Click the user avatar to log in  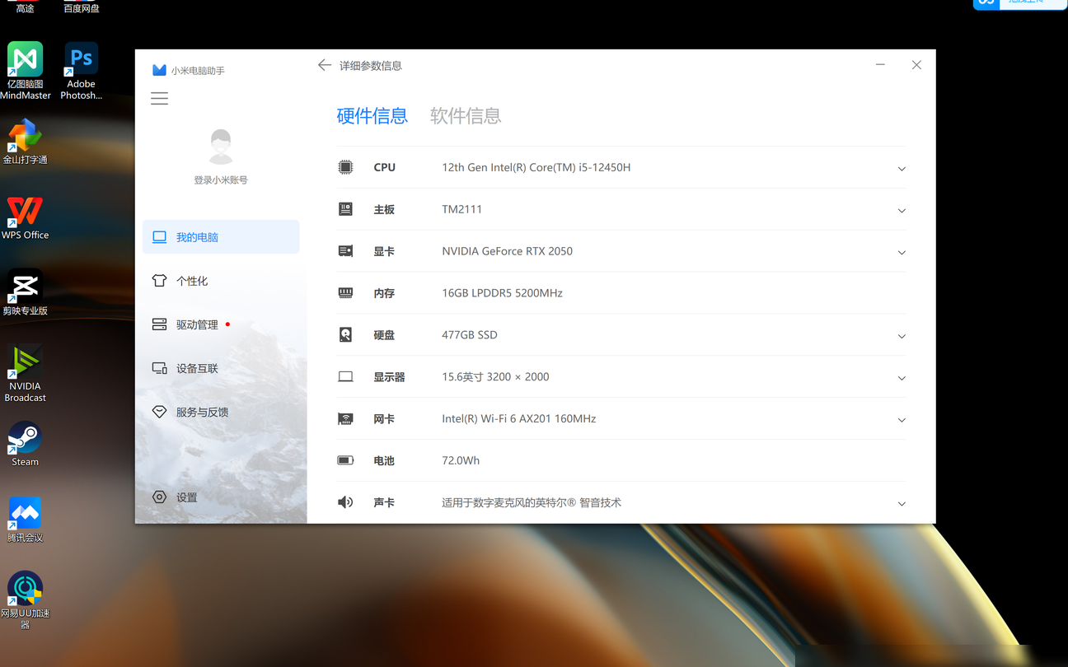pos(220,147)
